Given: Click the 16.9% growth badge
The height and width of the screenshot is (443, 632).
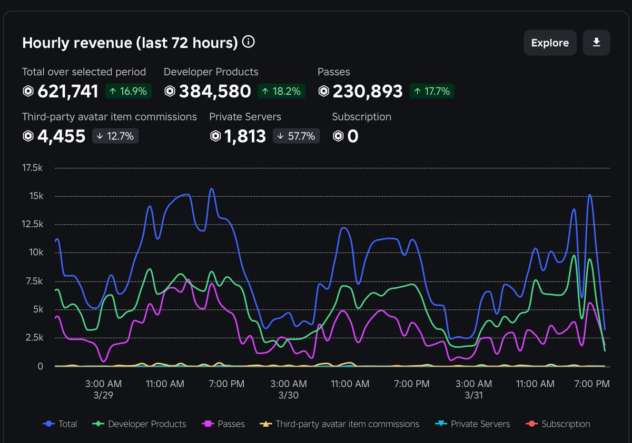Looking at the screenshot, I should (x=127, y=91).
